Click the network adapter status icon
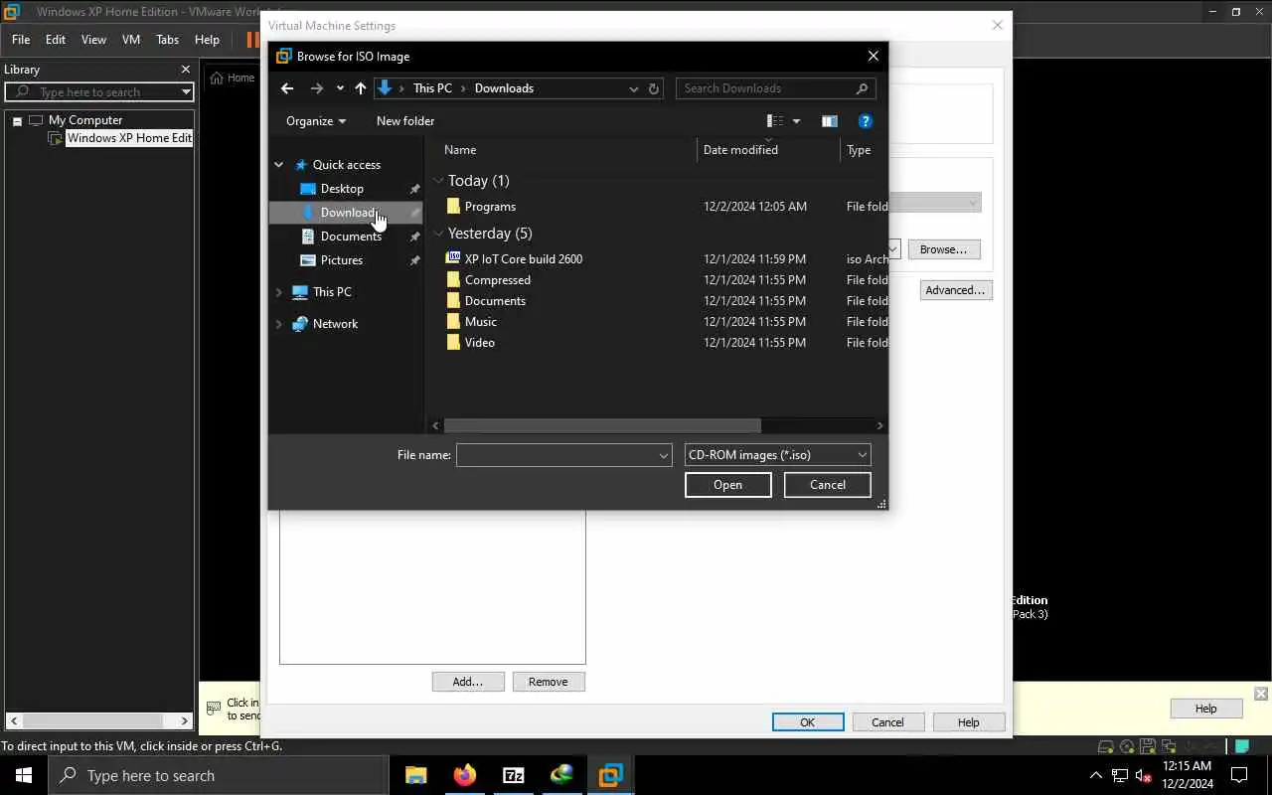This screenshot has width=1272, height=795. [1169, 746]
